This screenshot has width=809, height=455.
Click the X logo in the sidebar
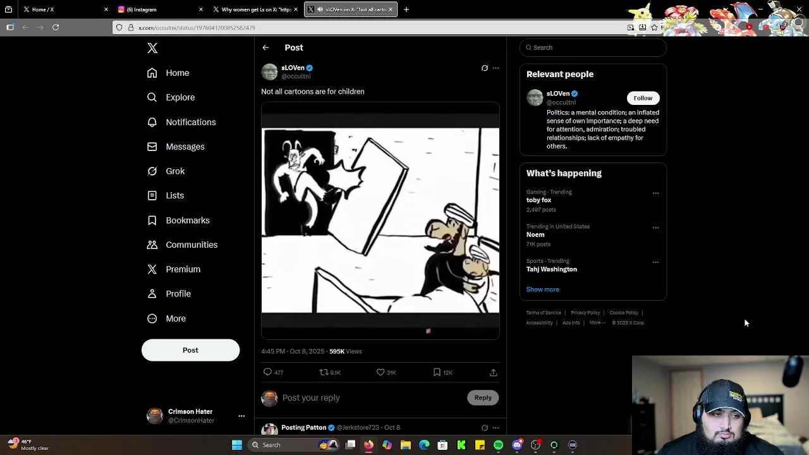152,48
